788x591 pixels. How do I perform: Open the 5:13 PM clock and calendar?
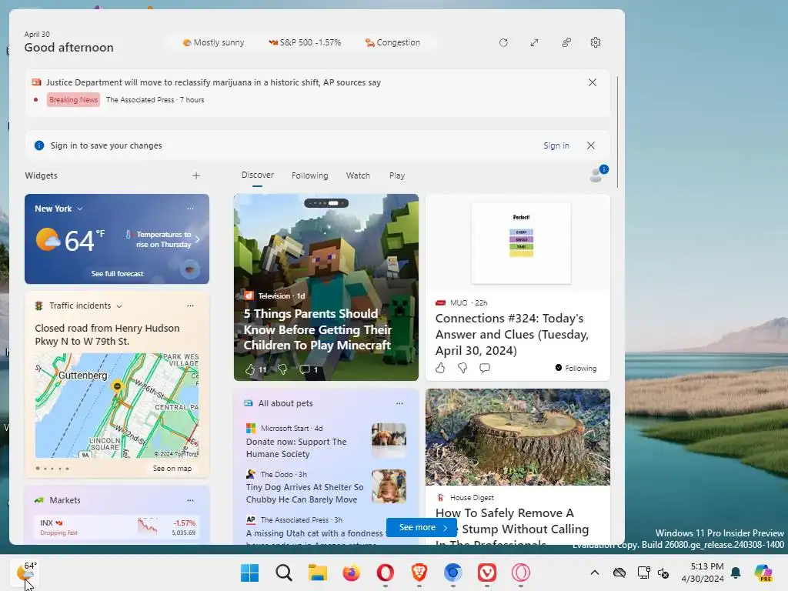click(703, 573)
